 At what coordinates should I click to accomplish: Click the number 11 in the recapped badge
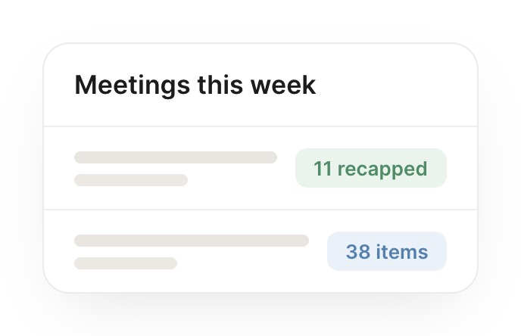coord(323,169)
